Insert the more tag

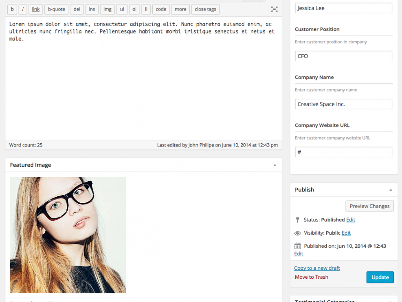[x=180, y=9]
